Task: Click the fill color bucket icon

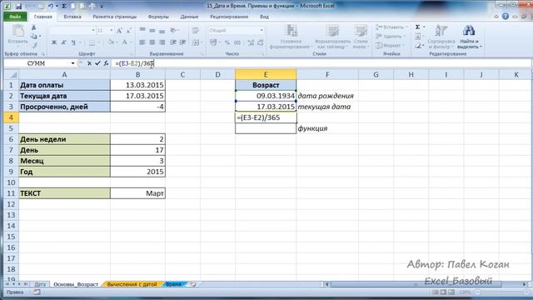Action: (111, 42)
